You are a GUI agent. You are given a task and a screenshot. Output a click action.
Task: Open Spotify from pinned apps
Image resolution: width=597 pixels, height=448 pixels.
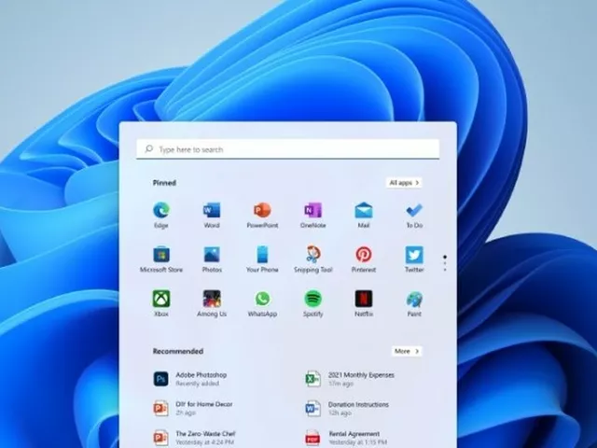point(313,300)
